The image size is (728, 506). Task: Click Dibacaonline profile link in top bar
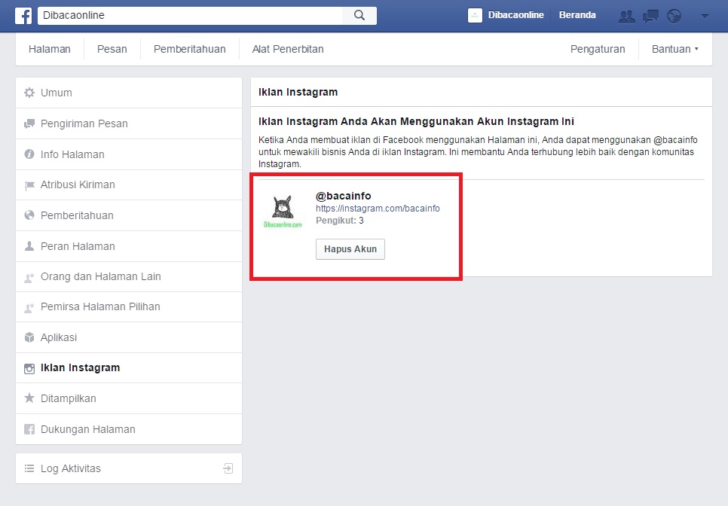515,15
